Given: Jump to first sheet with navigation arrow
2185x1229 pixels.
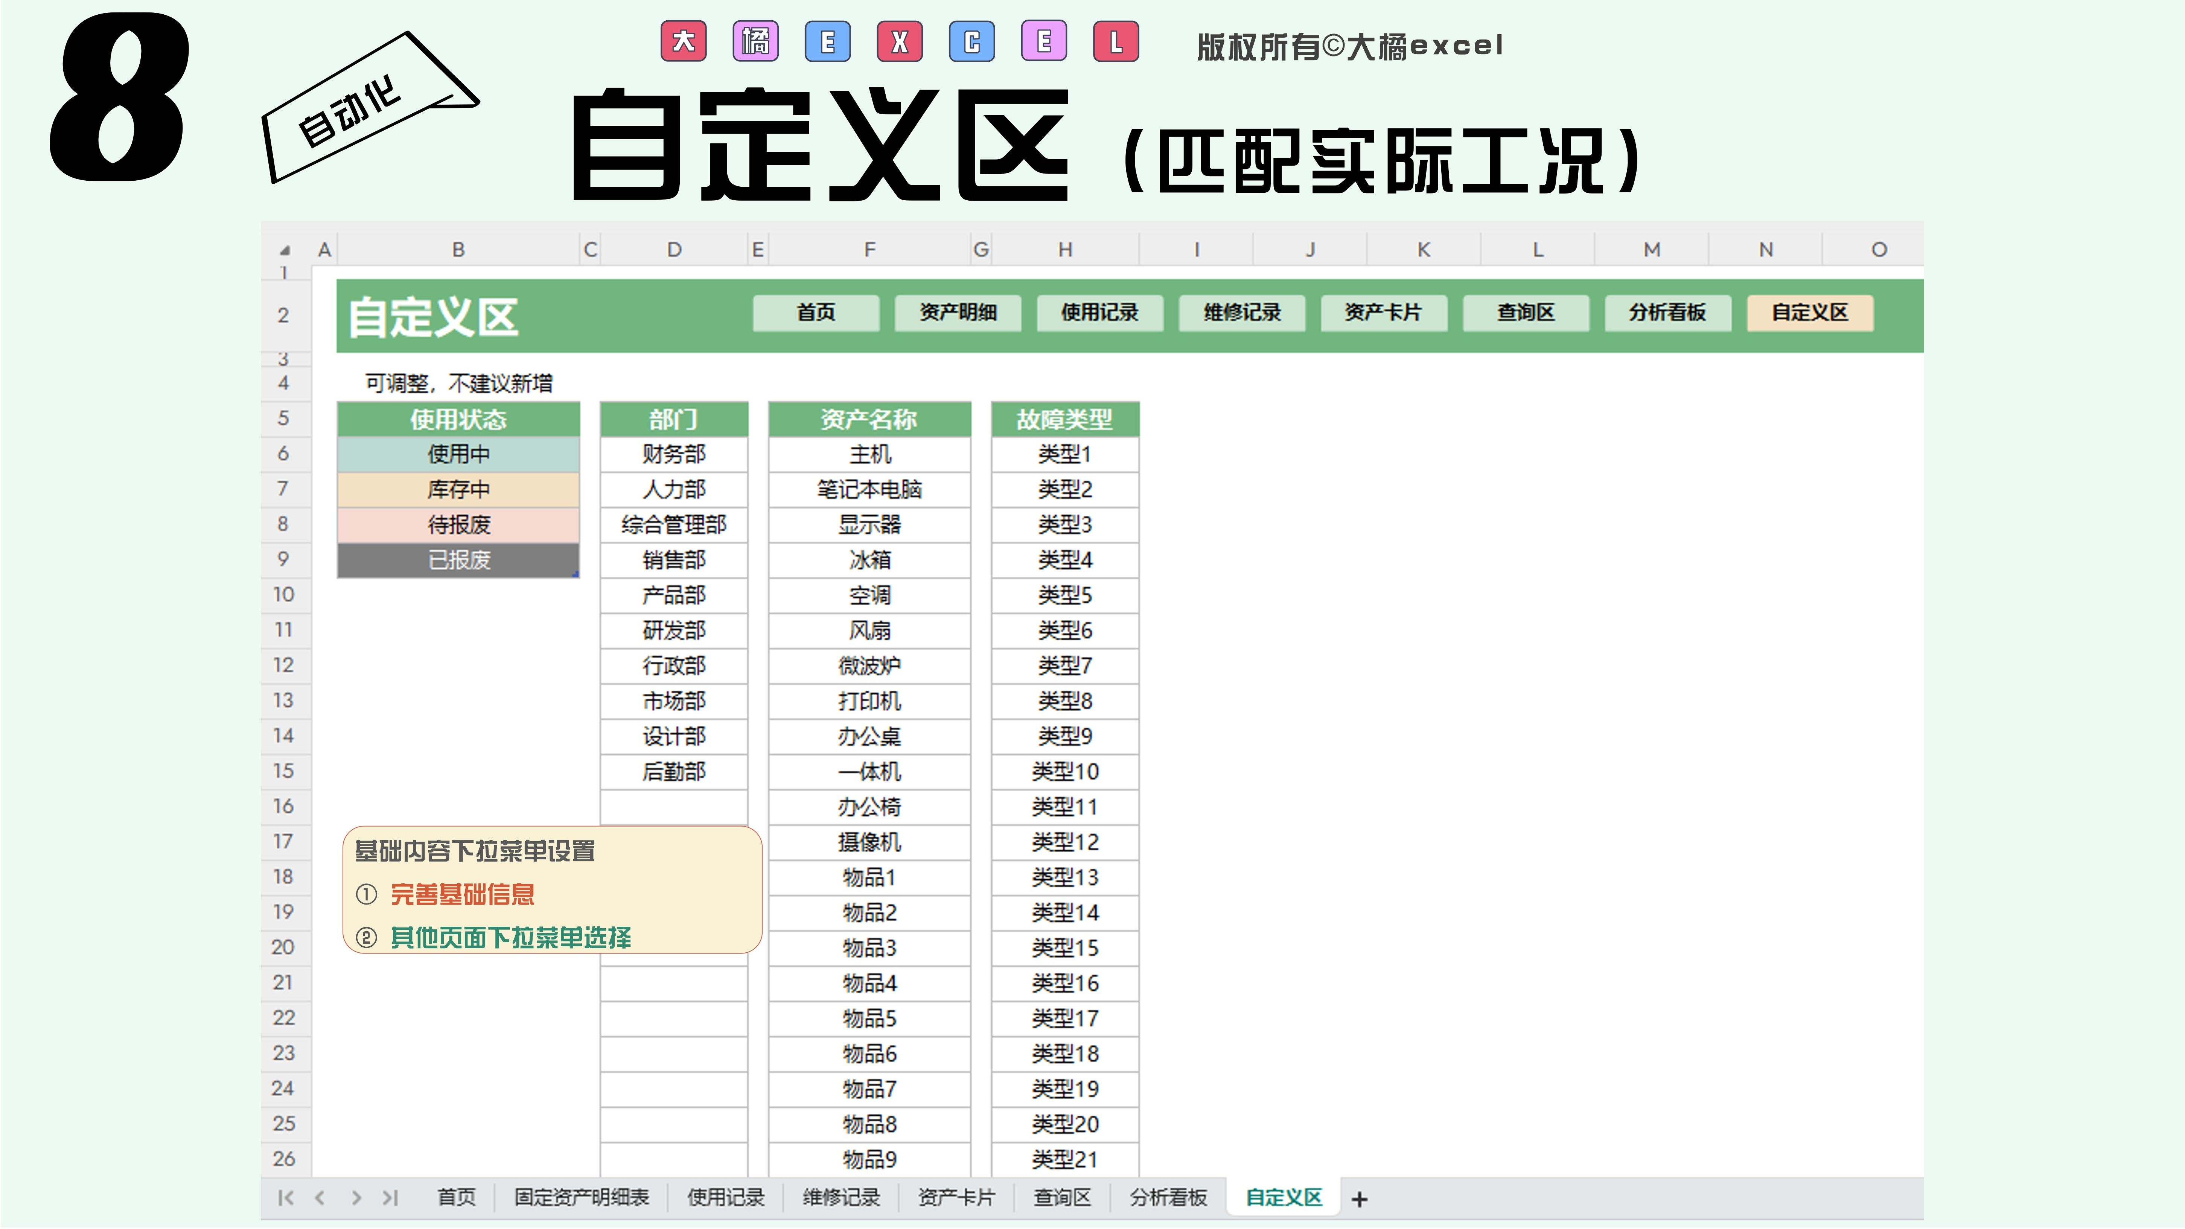Looking at the screenshot, I should pos(286,1198).
